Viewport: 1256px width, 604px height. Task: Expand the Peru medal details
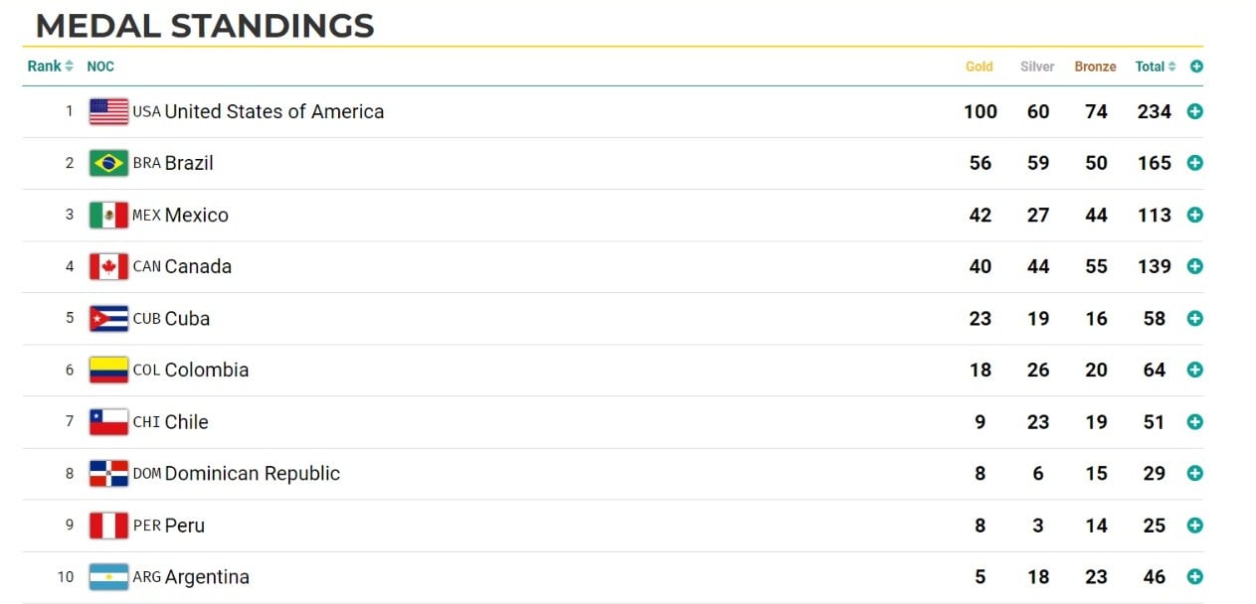tap(1192, 525)
